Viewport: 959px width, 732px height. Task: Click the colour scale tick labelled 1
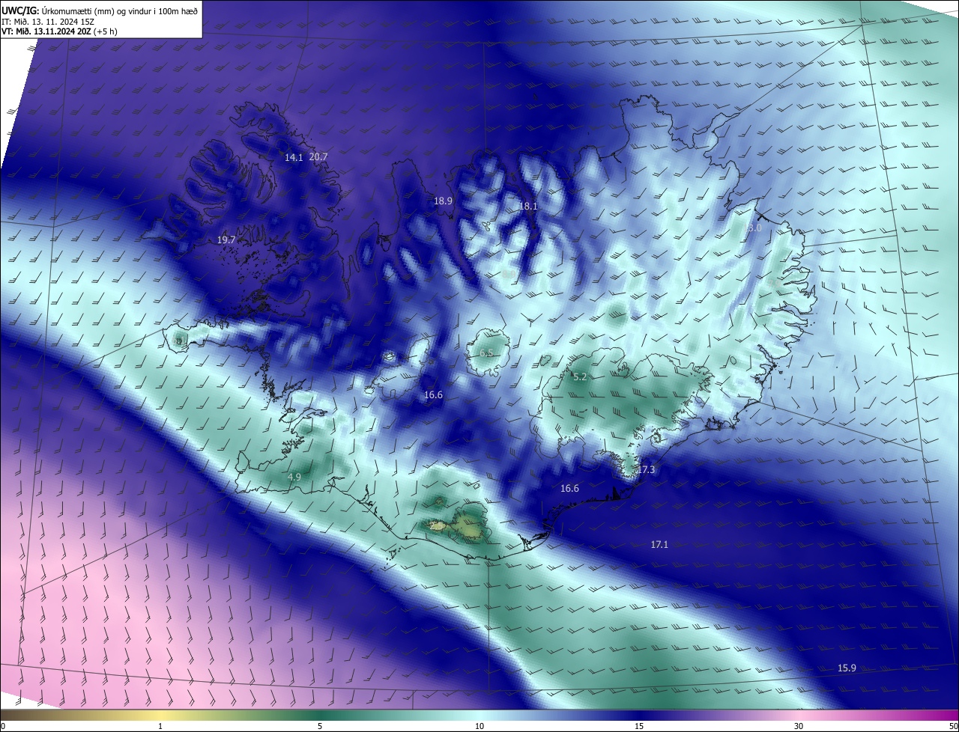pyautogui.click(x=160, y=726)
